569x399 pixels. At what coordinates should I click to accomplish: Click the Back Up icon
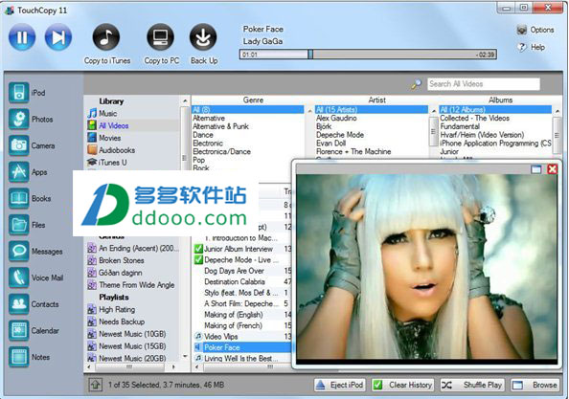coord(203,37)
